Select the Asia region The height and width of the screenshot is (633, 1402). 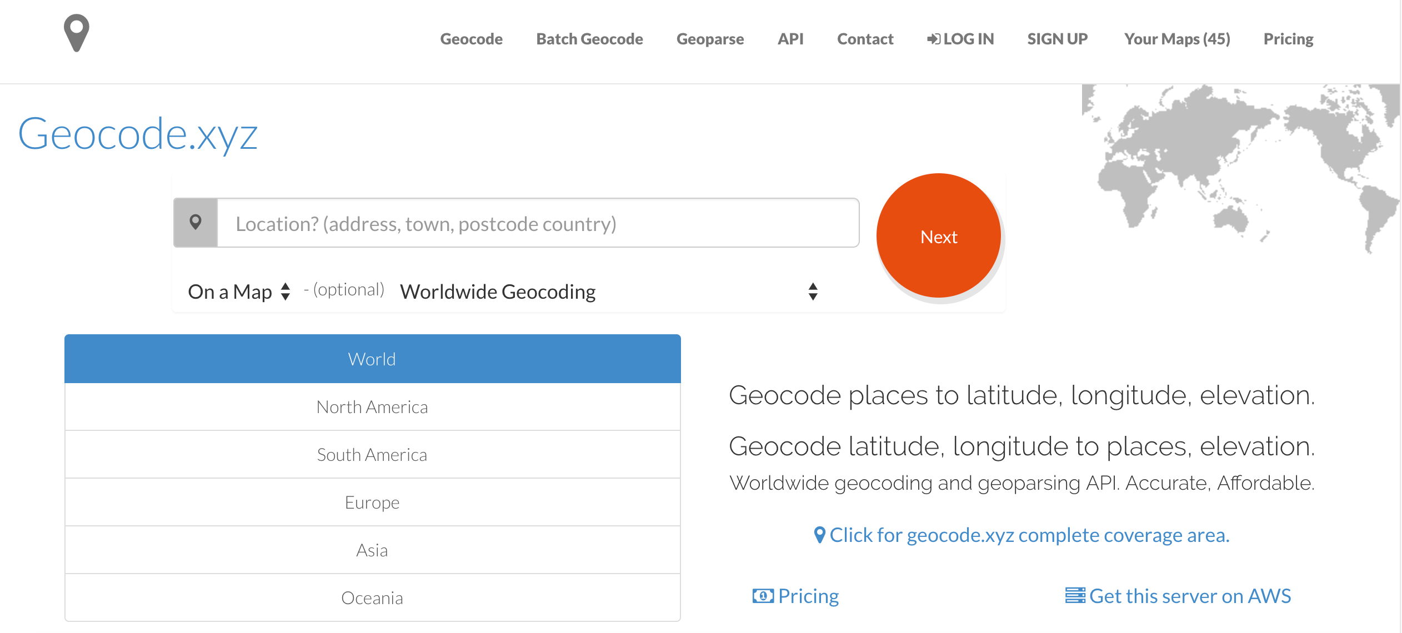point(372,550)
